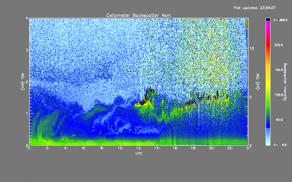Image resolution: width=292 pixels, height=182 pixels.
Task: Click the colorbar's '180.0' label
Action: click(x=279, y=70)
